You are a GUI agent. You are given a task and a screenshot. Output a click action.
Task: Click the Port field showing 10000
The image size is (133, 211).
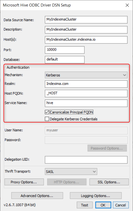click(65, 50)
